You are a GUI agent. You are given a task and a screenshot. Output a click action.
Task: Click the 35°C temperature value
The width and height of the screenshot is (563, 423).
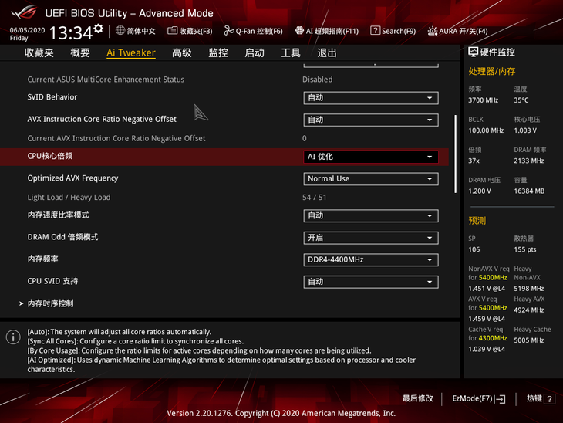click(521, 100)
